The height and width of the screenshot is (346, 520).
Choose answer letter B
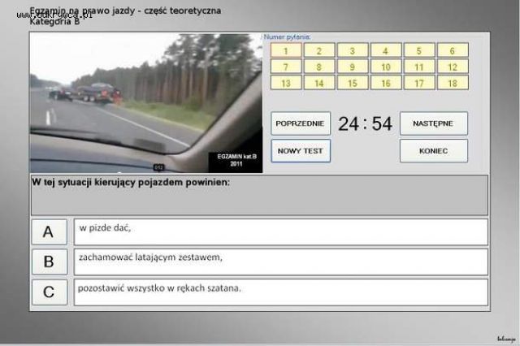click(50, 262)
